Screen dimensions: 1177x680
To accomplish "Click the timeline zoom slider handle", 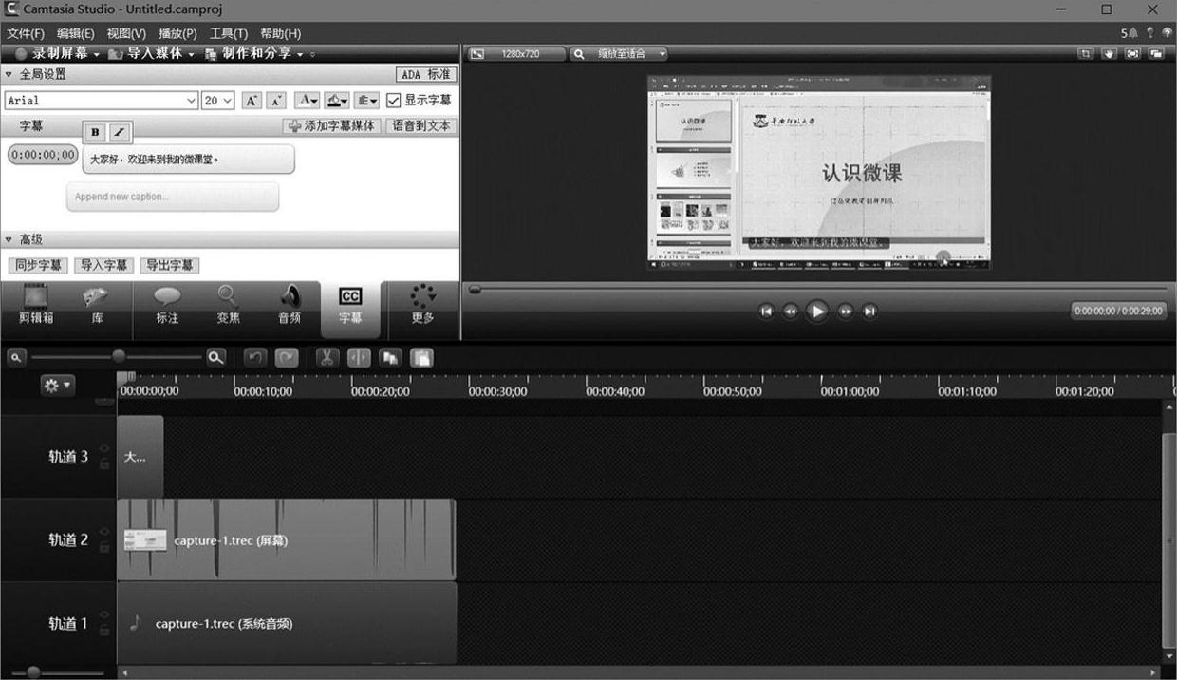I will click(119, 357).
